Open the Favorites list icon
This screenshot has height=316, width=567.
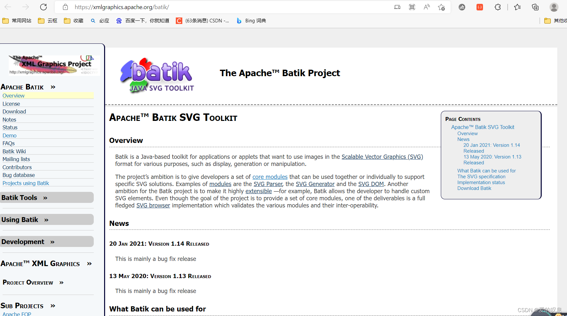tap(517, 7)
